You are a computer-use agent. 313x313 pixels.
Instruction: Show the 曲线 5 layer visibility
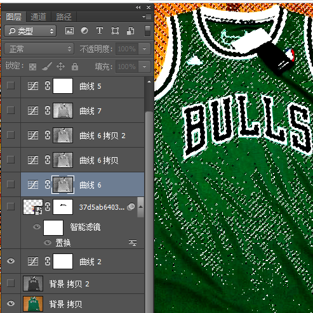click(11, 86)
